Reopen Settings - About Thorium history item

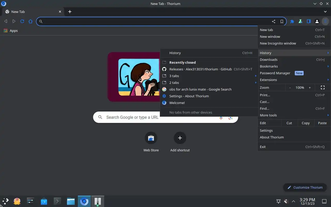pyautogui.click(x=209, y=96)
